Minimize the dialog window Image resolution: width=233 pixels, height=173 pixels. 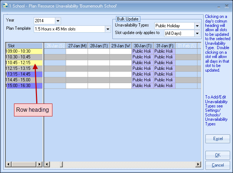218,6
